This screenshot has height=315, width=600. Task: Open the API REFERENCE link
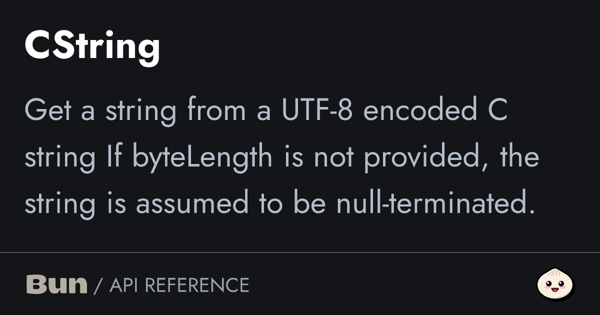[179, 285]
